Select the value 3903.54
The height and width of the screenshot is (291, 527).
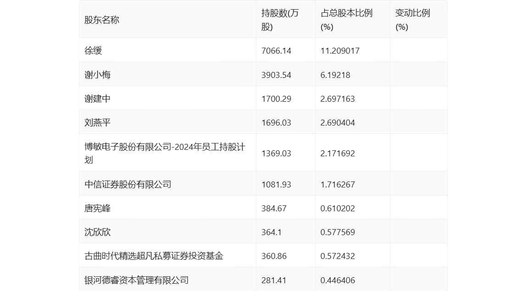[x=276, y=75]
